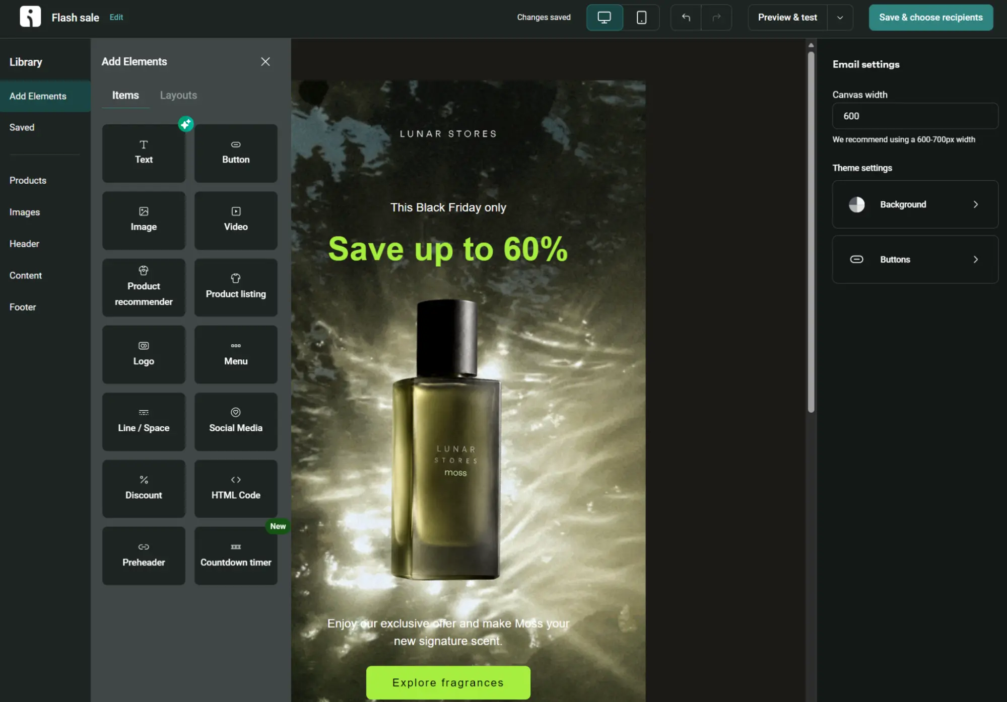Open Content section in Library

pos(26,275)
